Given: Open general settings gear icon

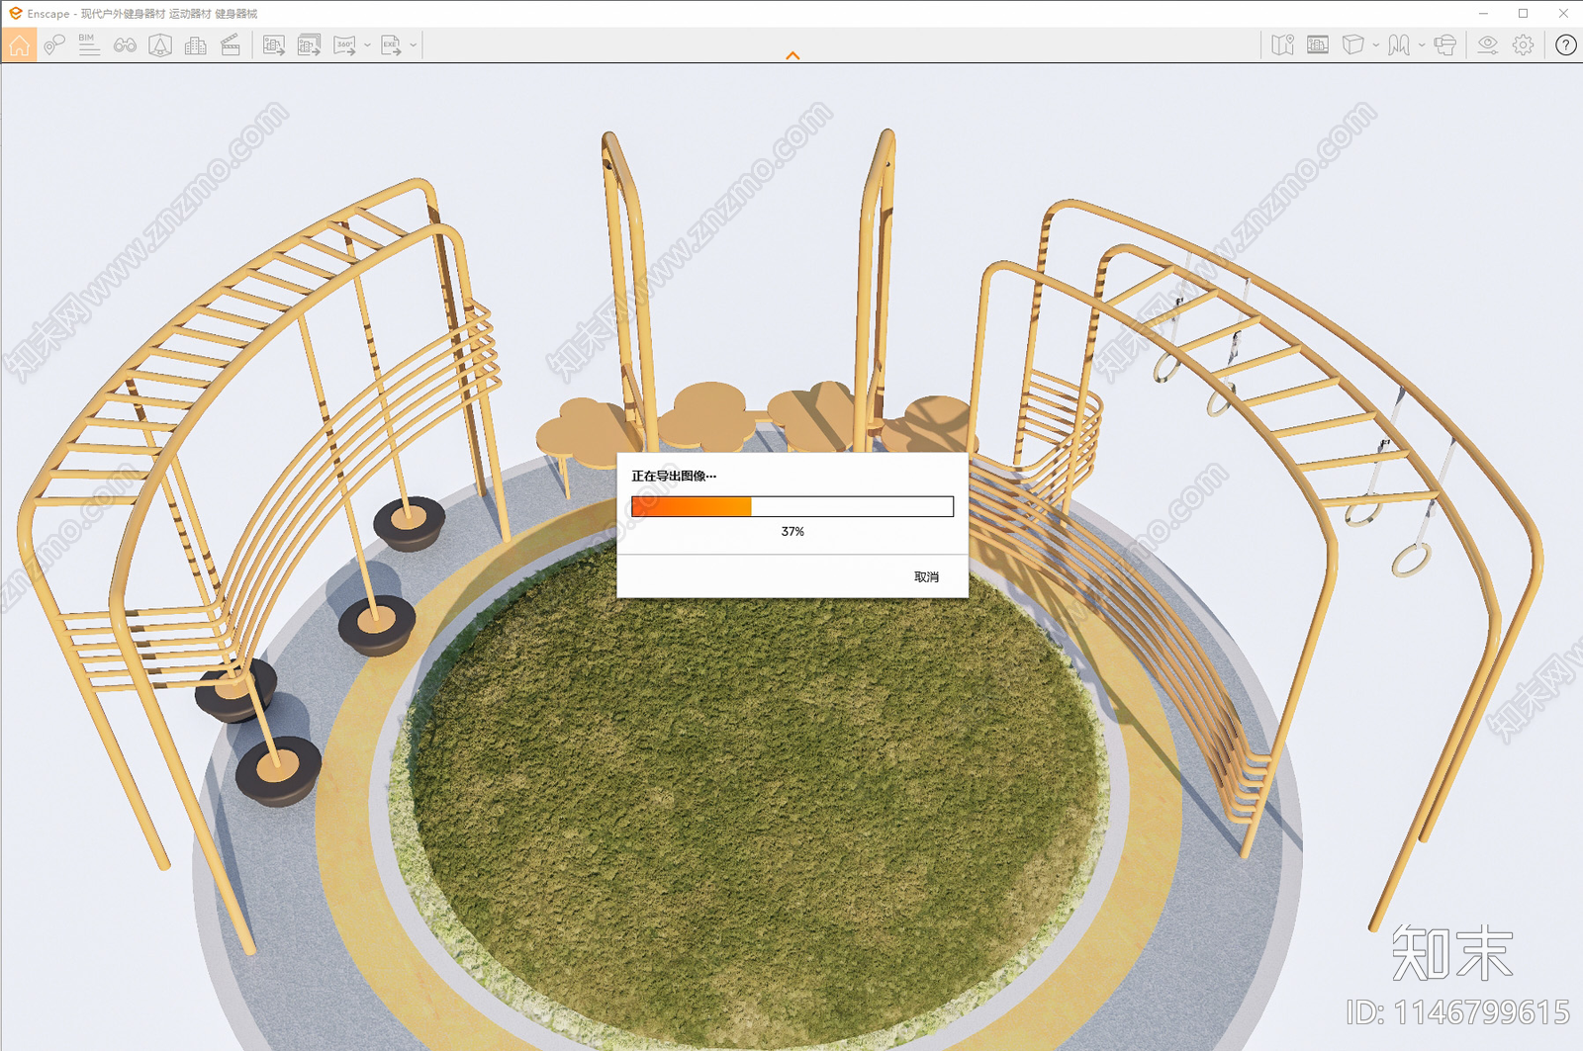Looking at the screenshot, I should (1524, 44).
